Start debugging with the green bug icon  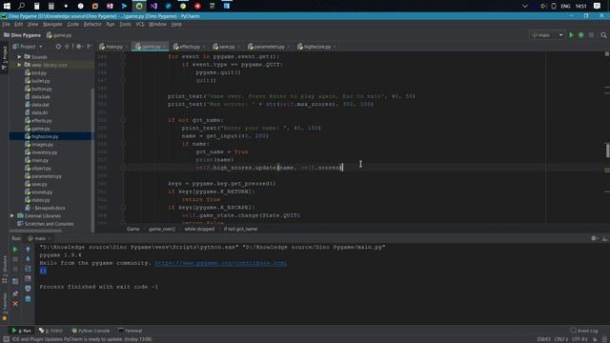coord(581,35)
